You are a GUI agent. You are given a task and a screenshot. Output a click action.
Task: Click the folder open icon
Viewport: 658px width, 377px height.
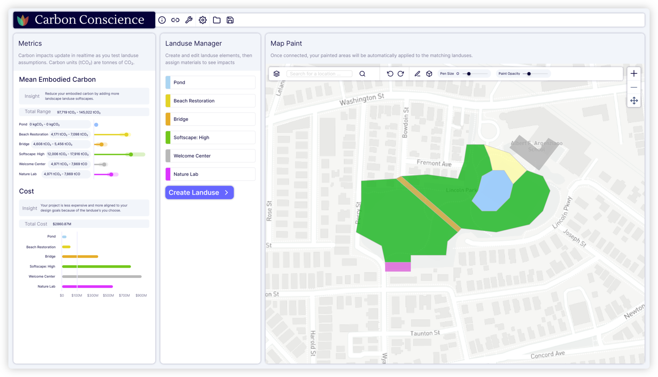tap(217, 20)
